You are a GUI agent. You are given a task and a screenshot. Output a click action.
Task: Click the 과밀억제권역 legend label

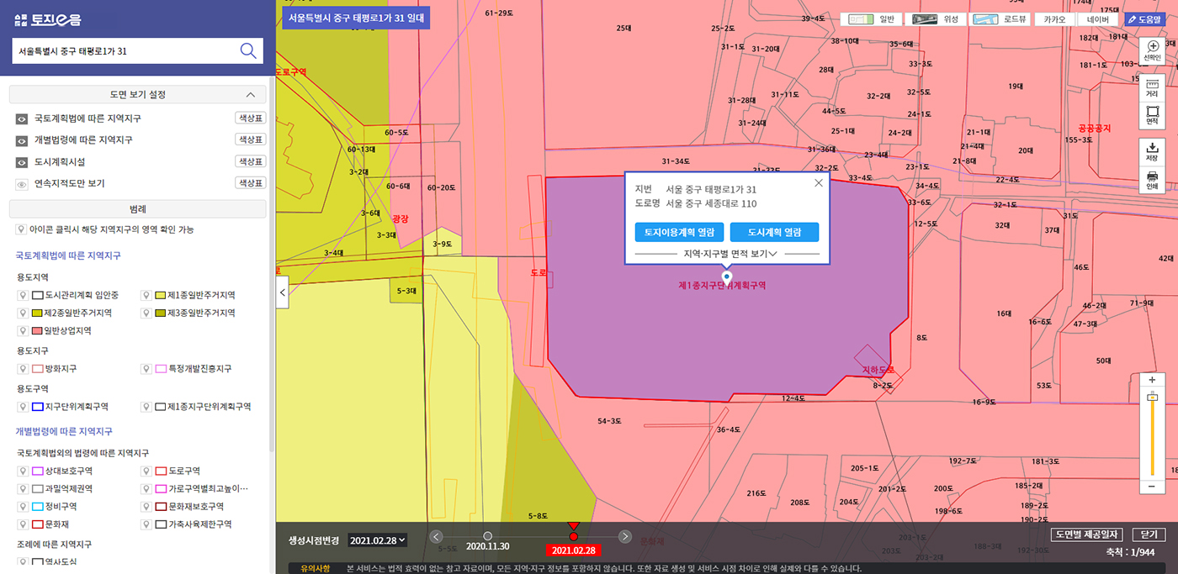pyautogui.click(x=68, y=488)
